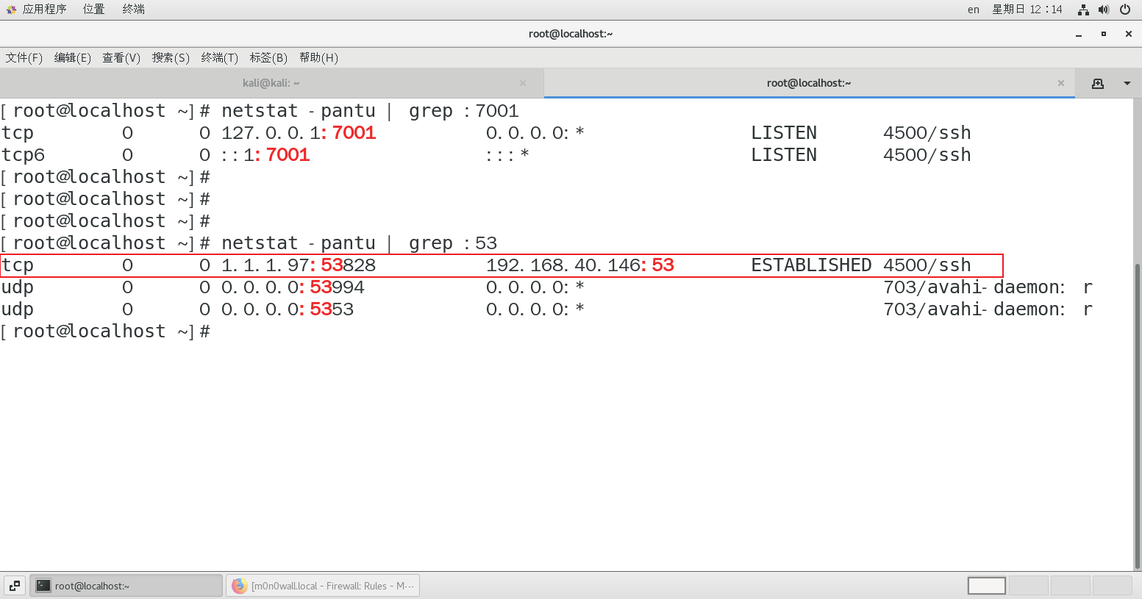Viewport: 1142px width, 599px height.
Task: Open the 标签(B) menu
Action: (x=268, y=57)
